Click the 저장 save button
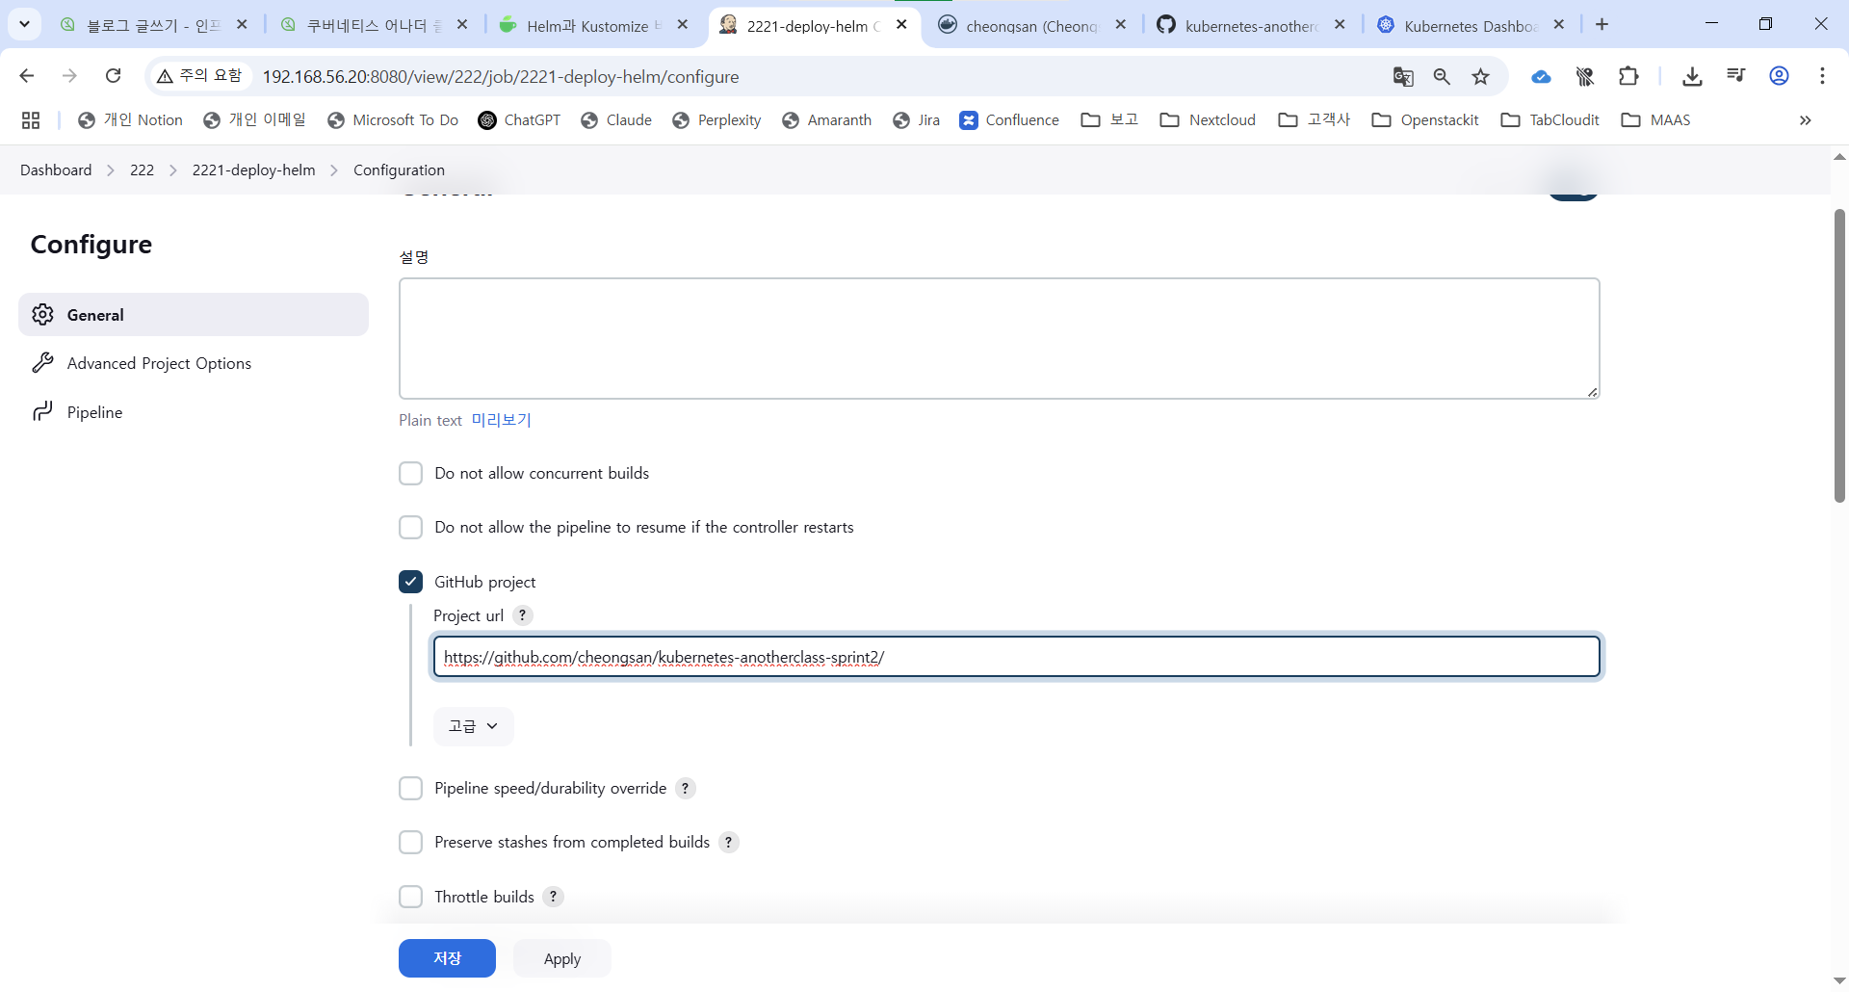Screen dimensions: 1849x992 (x=447, y=958)
